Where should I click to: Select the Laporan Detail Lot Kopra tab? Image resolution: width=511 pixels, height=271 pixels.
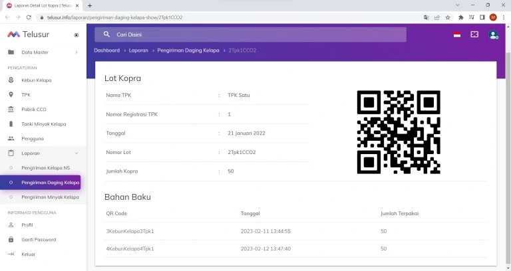click(43, 5)
